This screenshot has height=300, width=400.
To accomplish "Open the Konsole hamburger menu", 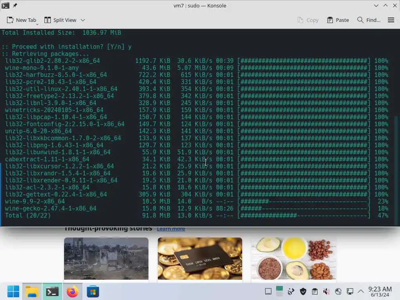I will [x=391, y=20].
